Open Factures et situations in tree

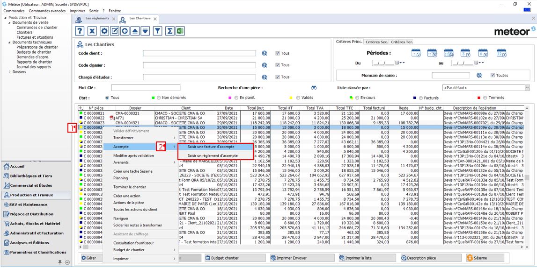point(35,37)
